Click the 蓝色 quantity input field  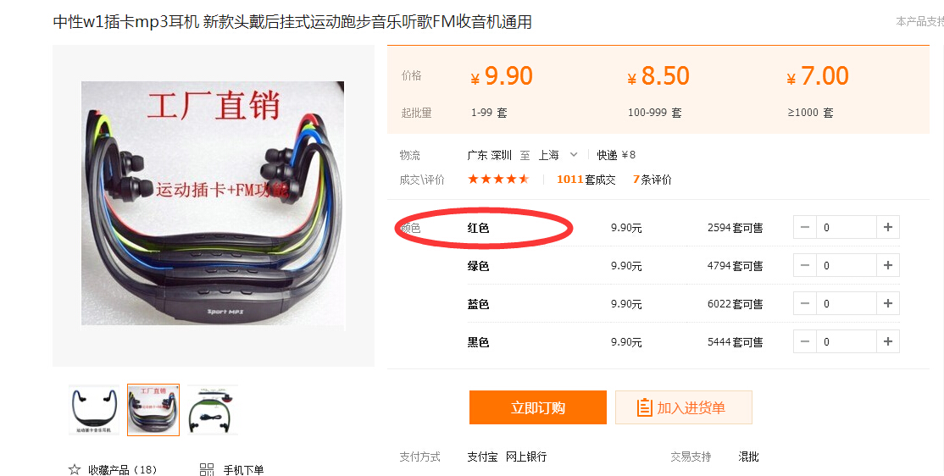(846, 303)
